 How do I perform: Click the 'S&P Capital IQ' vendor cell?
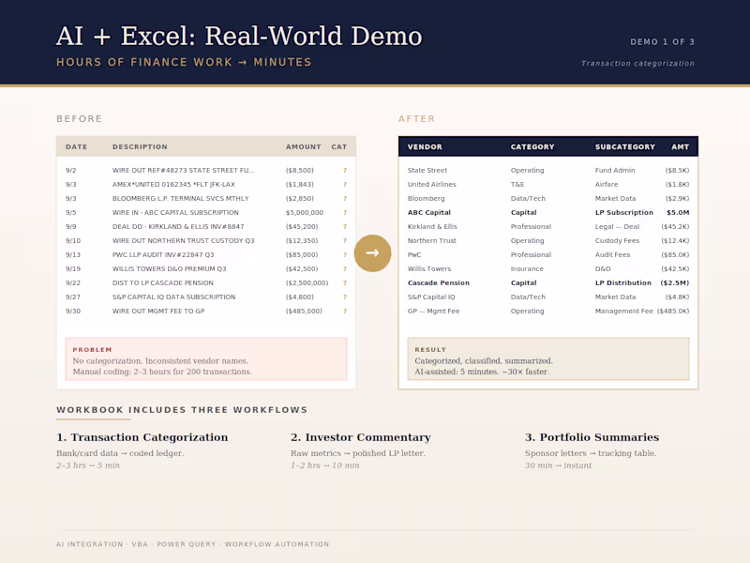click(x=431, y=297)
